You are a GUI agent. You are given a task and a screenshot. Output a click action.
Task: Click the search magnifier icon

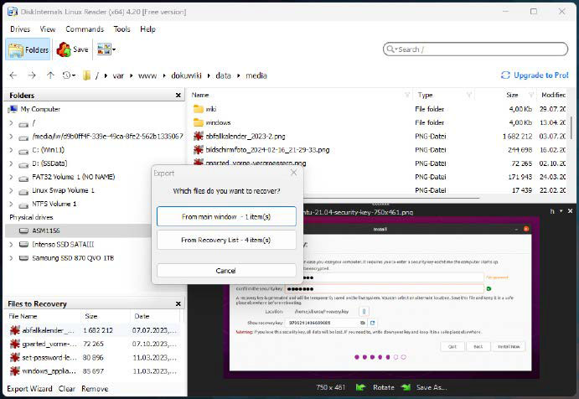click(x=390, y=49)
